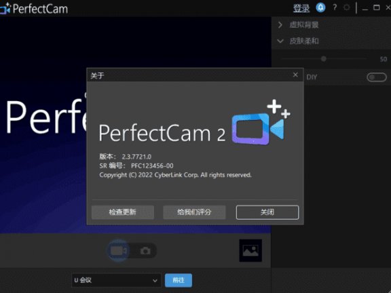Open the settings gear icon
Image resolution: width=391 pixels, height=293 pixels.
[347, 7]
